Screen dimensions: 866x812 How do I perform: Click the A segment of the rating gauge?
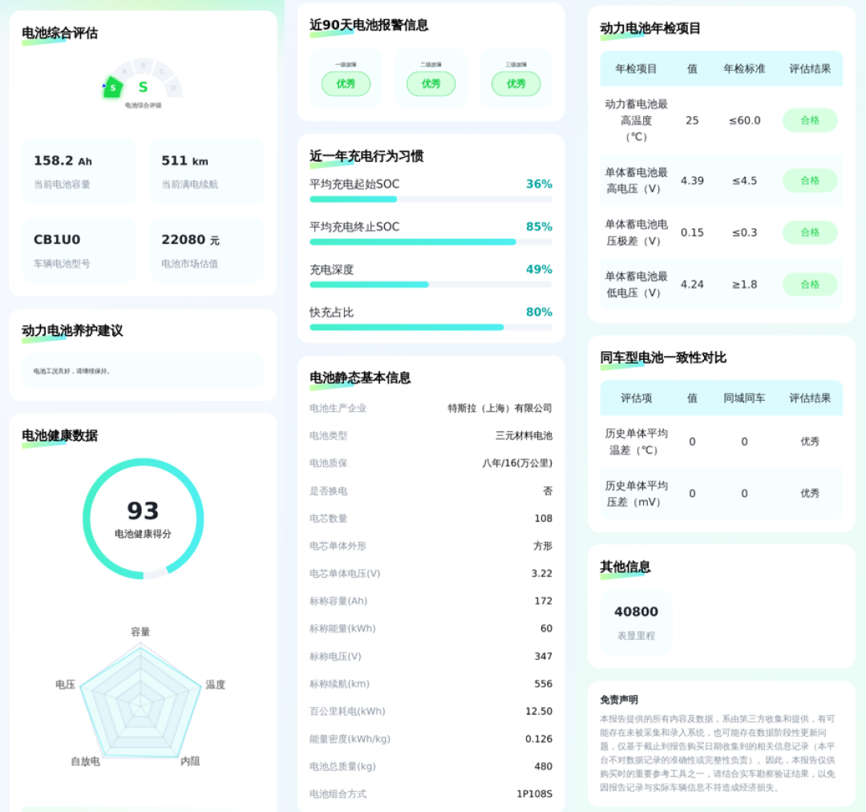pyautogui.click(x=125, y=71)
